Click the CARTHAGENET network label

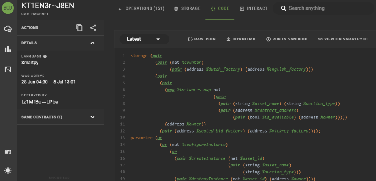(35, 14)
